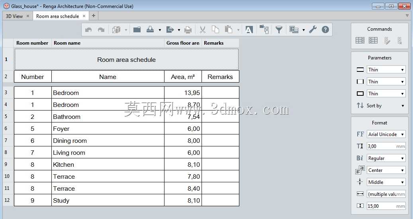Open the outer border Thin dropdown
This screenshot has width=413, height=219.
point(386,93)
